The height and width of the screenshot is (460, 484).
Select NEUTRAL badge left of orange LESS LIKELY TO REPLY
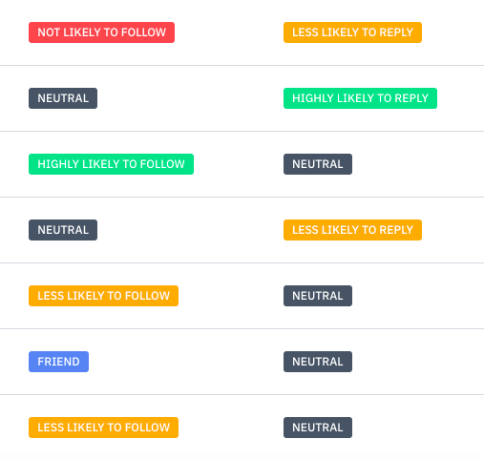(63, 230)
